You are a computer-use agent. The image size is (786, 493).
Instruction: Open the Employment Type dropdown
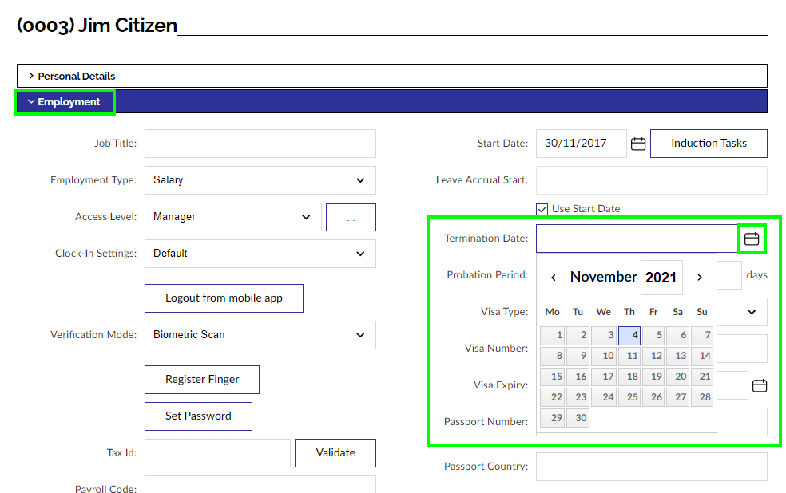tap(260, 180)
